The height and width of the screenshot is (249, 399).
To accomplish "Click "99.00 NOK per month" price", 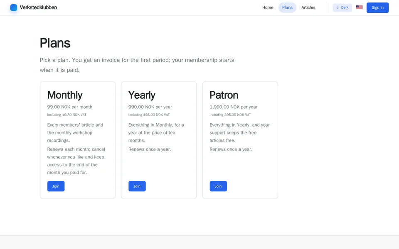I will tap(70, 107).
